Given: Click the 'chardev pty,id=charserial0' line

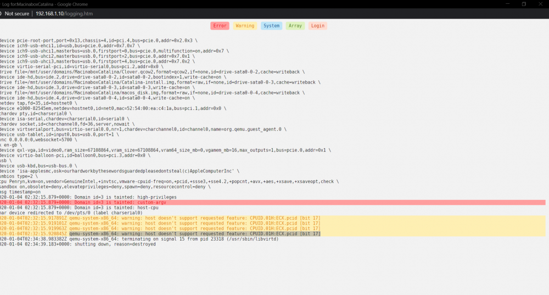Looking at the screenshot, I should (36, 114).
